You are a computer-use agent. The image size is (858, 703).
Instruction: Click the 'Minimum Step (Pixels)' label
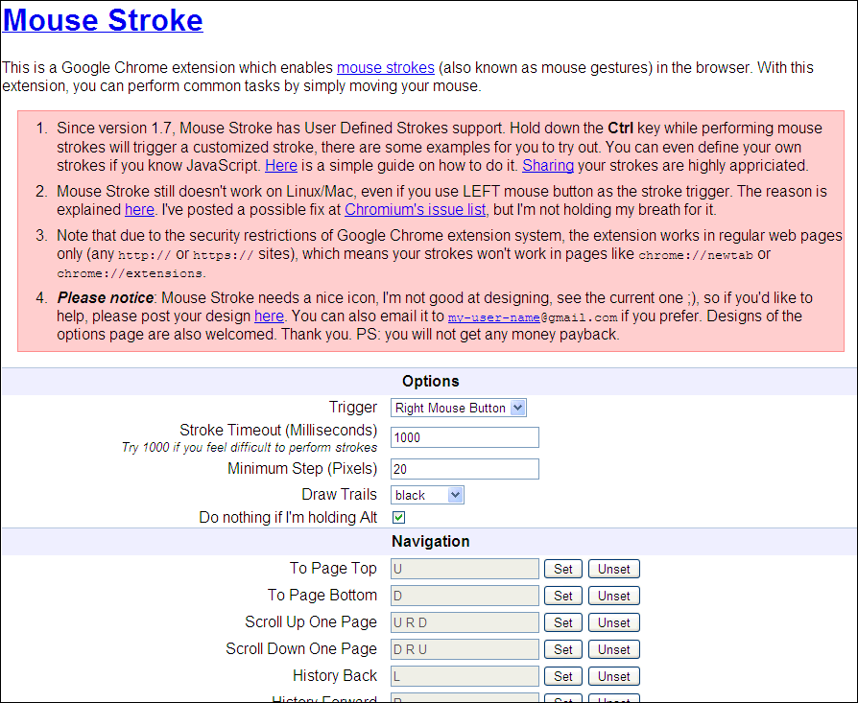[302, 468]
